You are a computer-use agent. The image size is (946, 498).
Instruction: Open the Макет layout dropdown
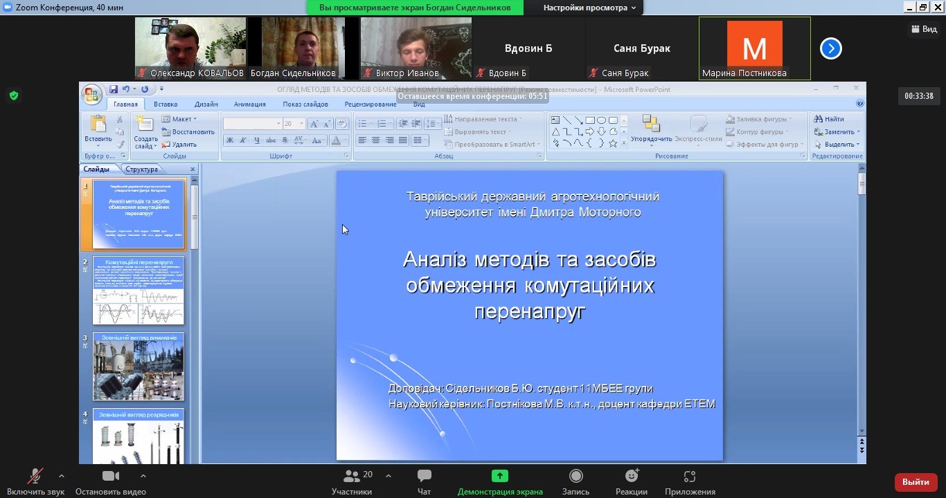pyautogui.click(x=179, y=119)
